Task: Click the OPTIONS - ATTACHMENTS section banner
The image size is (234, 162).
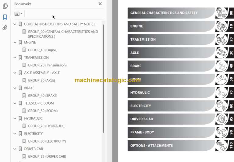Action: pos(171,146)
